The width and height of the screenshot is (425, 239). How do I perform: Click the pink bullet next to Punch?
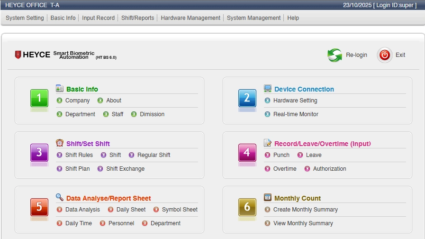pyautogui.click(x=267, y=155)
